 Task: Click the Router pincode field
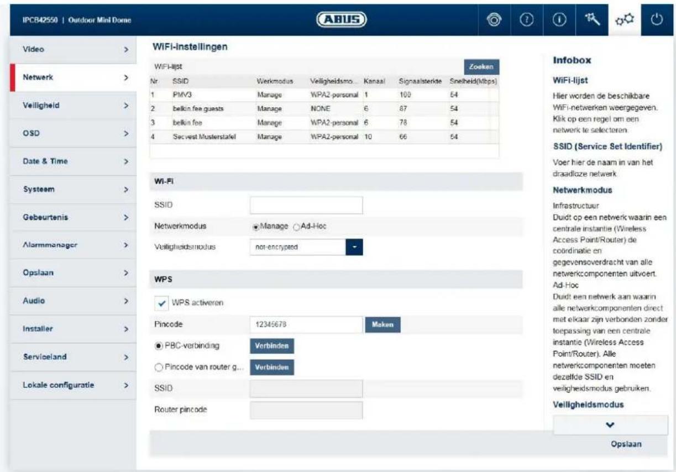point(306,410)
